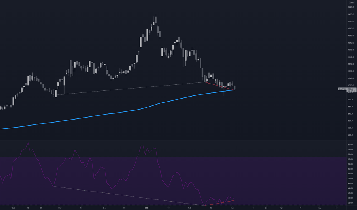Screen dimensions: 357x210
Task: Click the 840.0 price axis label
Action: tap(350, 114)
